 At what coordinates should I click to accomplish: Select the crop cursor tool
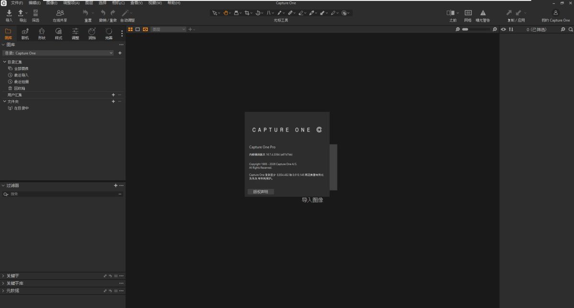coord(247,13)
